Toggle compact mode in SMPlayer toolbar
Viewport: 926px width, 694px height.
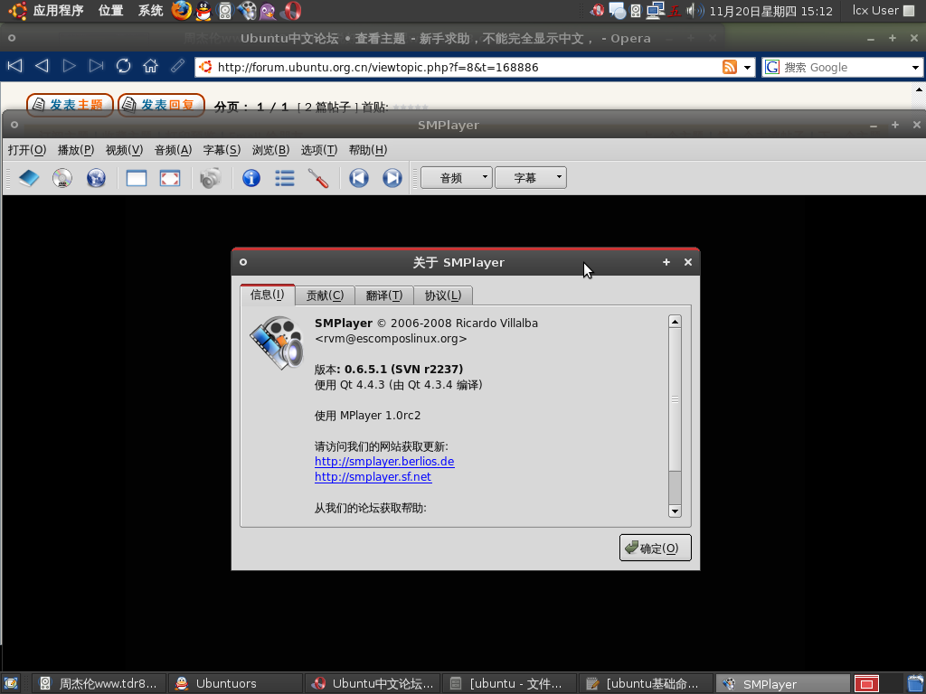(x=137, y=178)
